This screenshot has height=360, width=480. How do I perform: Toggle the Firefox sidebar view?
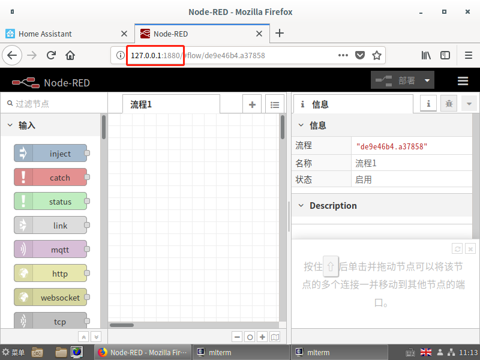click(x=445, y=55)
